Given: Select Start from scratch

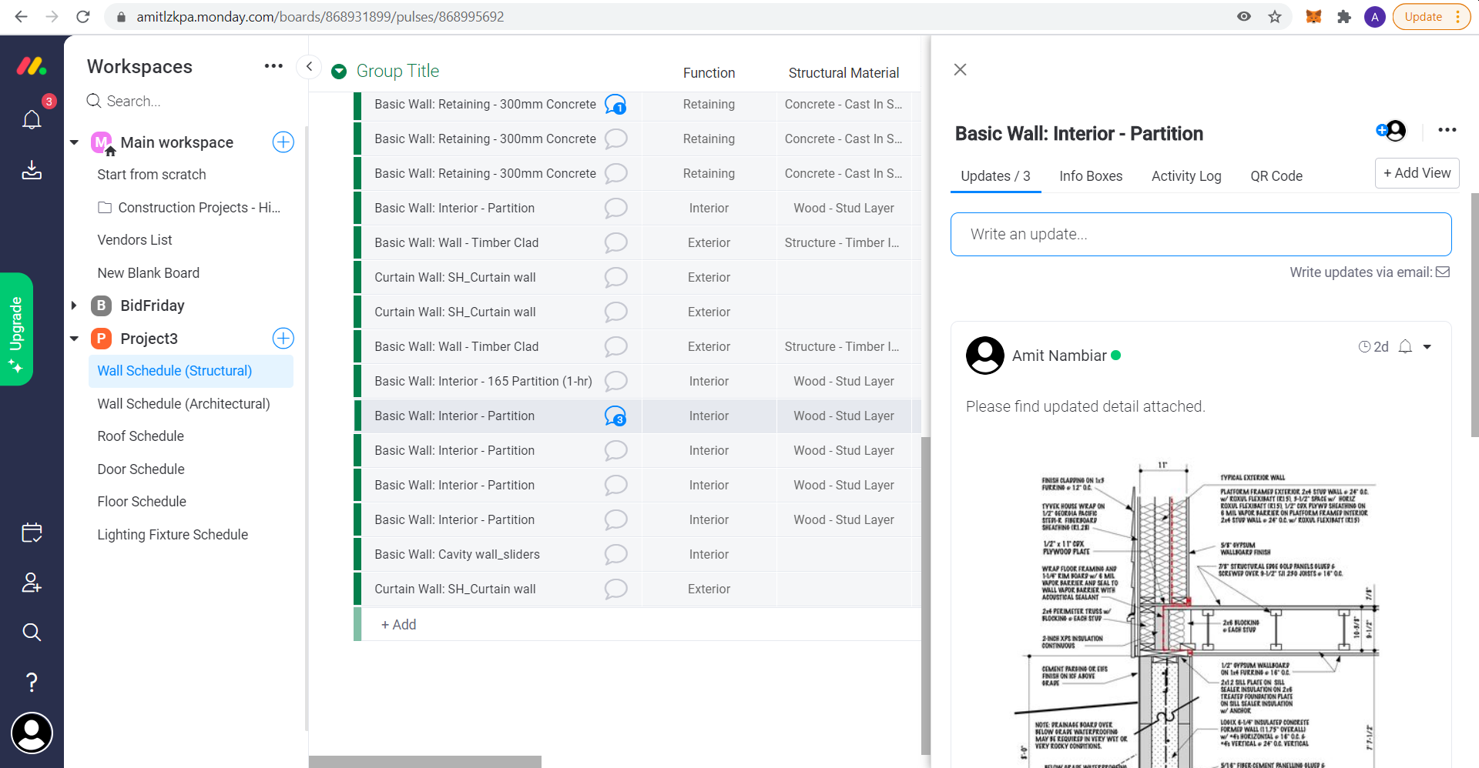Looking at the screenshot, I should pyautogui.click(x=152, y=175).
